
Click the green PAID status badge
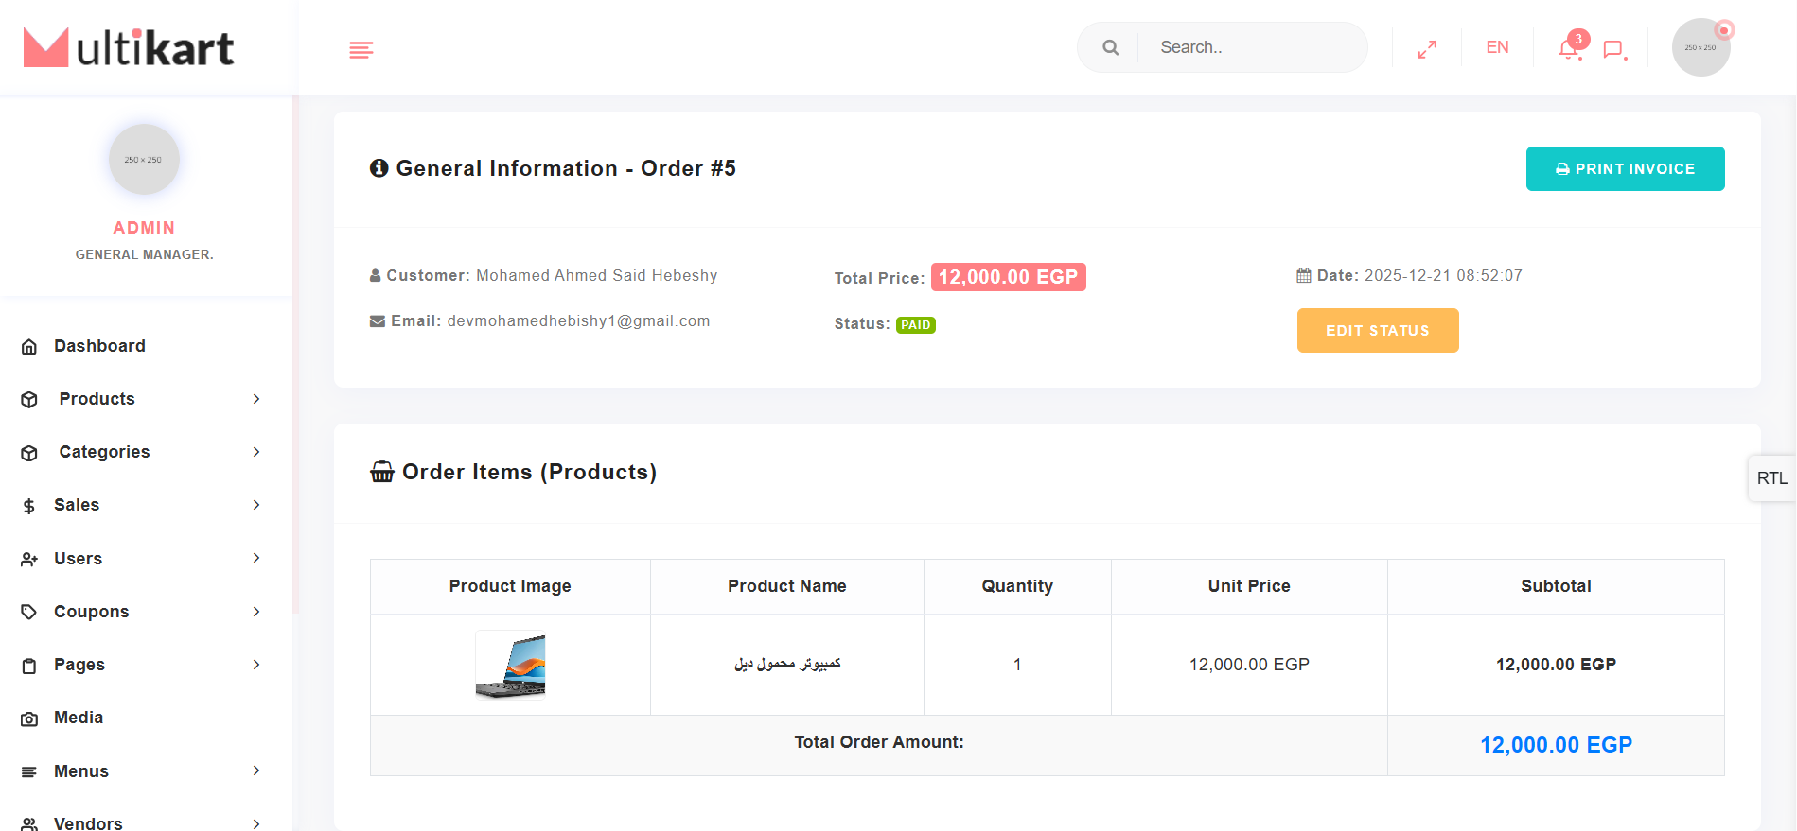coord(915,325)
